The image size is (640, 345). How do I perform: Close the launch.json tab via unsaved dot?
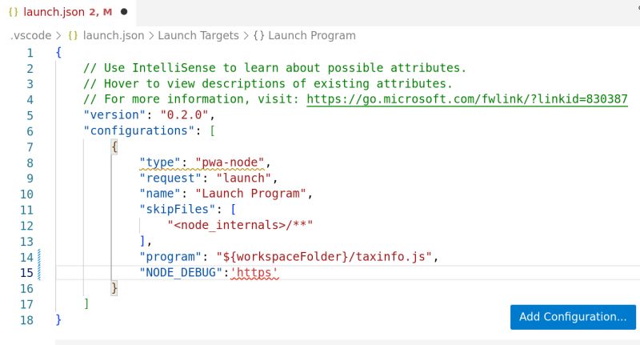pyautogui.click(x=124, y=12)
